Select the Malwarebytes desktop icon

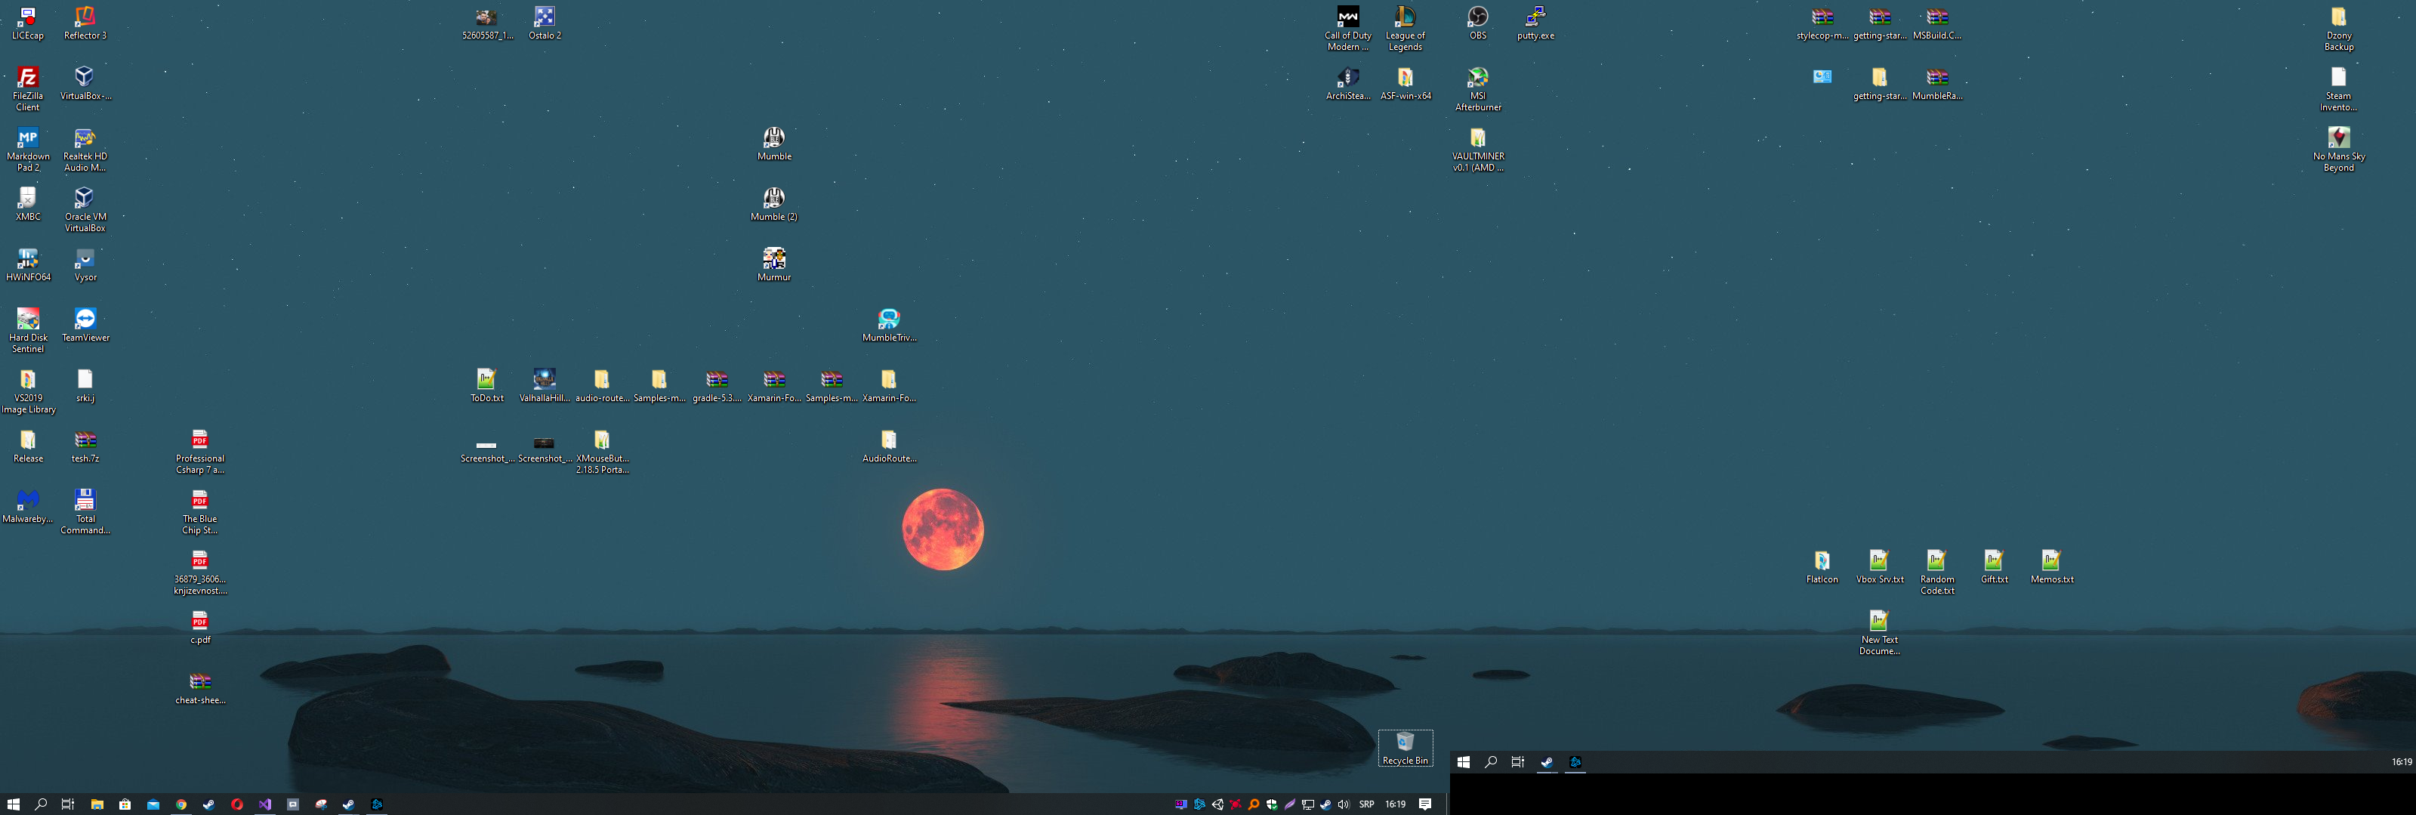[x=27, y=506]
